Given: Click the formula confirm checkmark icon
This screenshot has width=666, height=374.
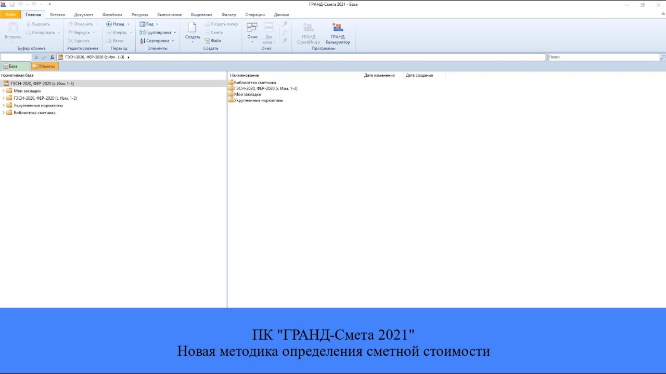Looking at the screenshot, I should pos(44,57).
